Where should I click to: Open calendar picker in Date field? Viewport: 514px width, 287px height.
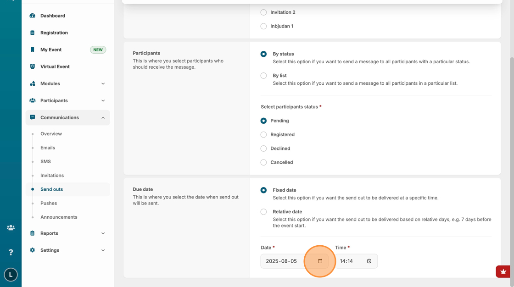tap(320, 261)
